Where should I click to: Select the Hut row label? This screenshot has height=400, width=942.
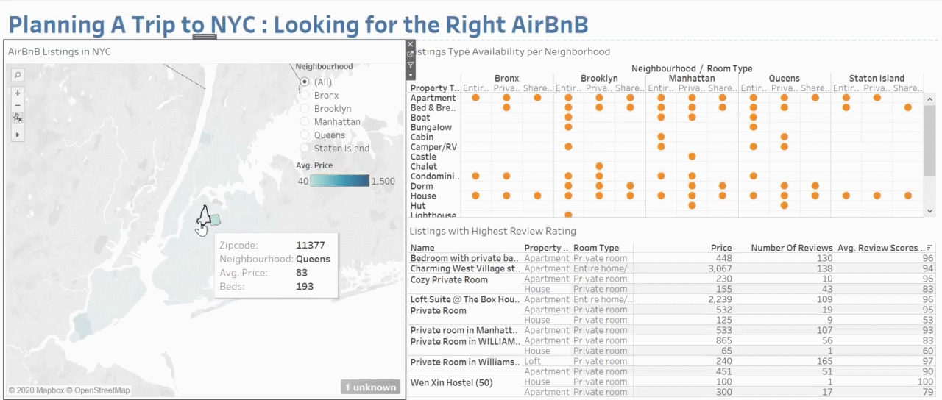(418, 206)
